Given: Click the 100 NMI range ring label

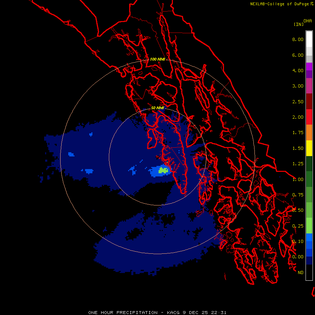Looking at the screenshot, I should click(x=157, y=59).
